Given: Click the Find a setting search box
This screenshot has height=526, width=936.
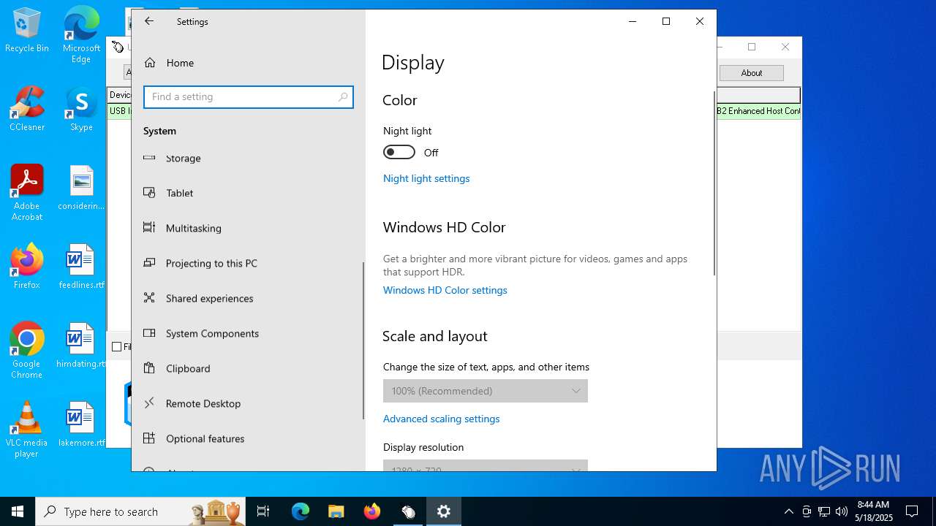Looking at the screenshot, I should (249, 97).
